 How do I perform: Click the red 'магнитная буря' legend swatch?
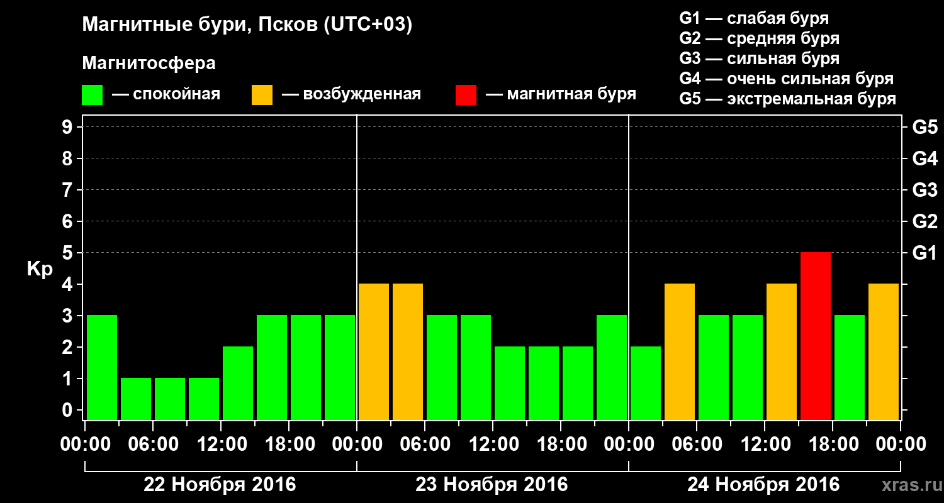tap(466, 95)
